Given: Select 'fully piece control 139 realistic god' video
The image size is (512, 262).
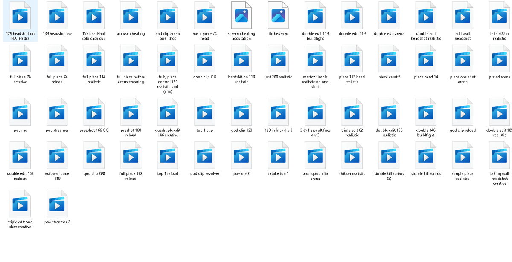Looking at the screenshot, I should click(168, 59).
